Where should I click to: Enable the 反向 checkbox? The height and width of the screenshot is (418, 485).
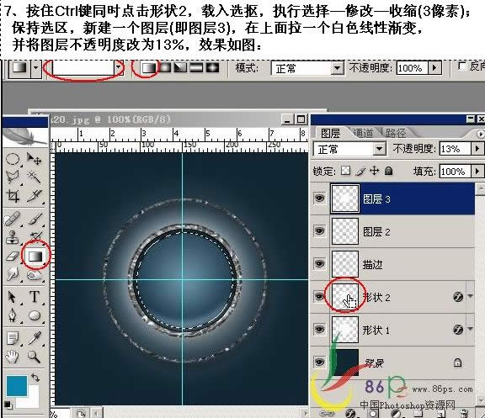(462, 66)
